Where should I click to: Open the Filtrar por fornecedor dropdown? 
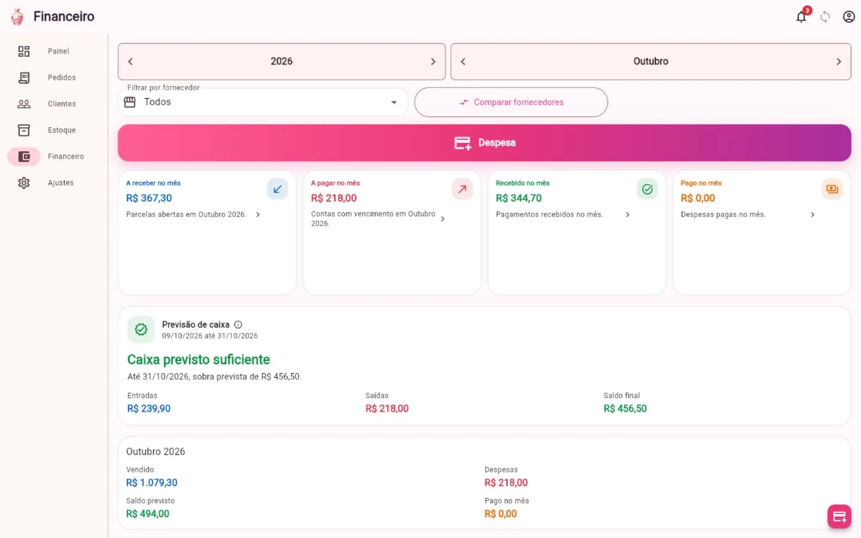tap(263, 102)
